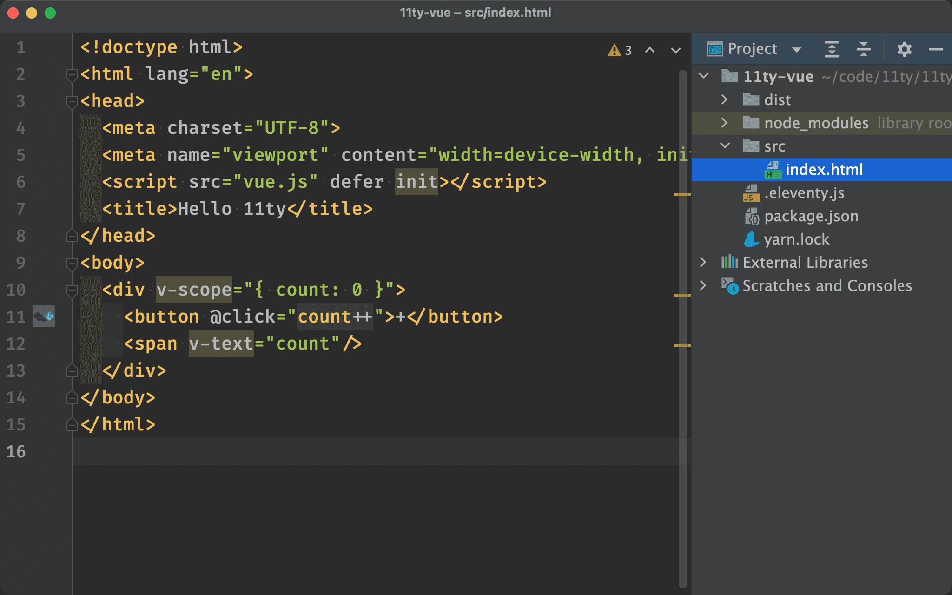Open Project panel settings gear
The height and width of the screenshot is (595, 952).
tap(904, 49)
